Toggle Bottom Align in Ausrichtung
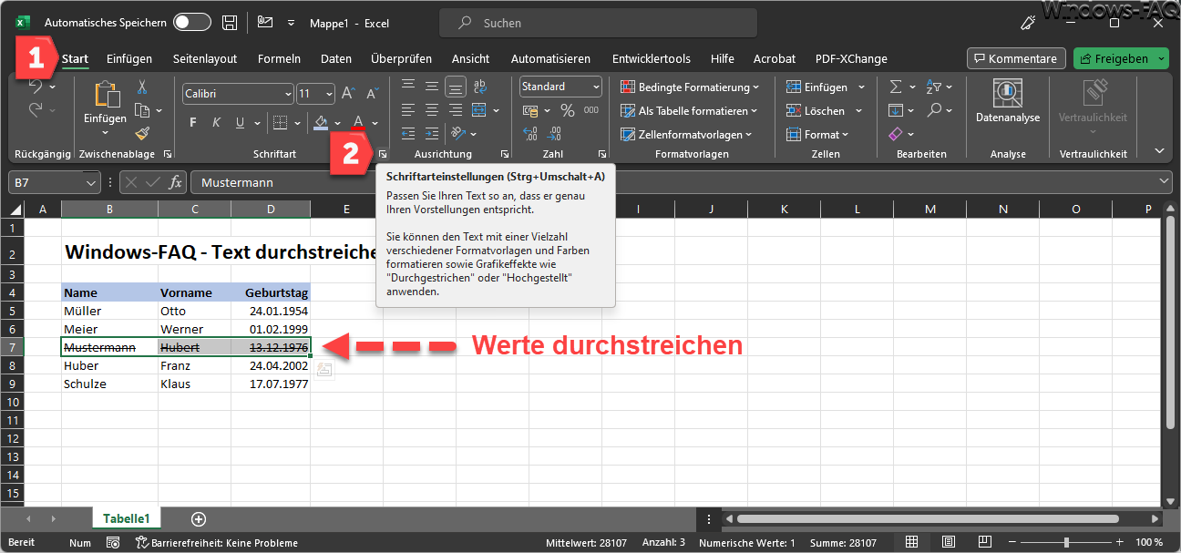The height and width of the screenshot is (553, 1181). (x=456, y=87)
